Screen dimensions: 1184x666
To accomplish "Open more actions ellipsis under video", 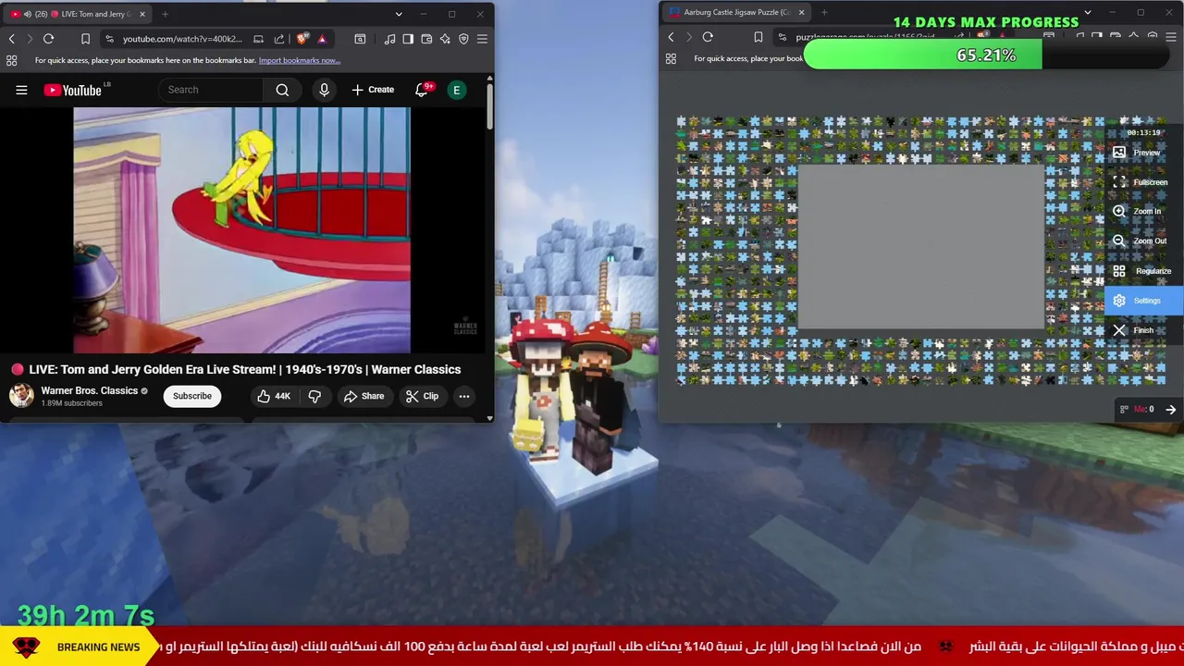I will click(464, 396).
